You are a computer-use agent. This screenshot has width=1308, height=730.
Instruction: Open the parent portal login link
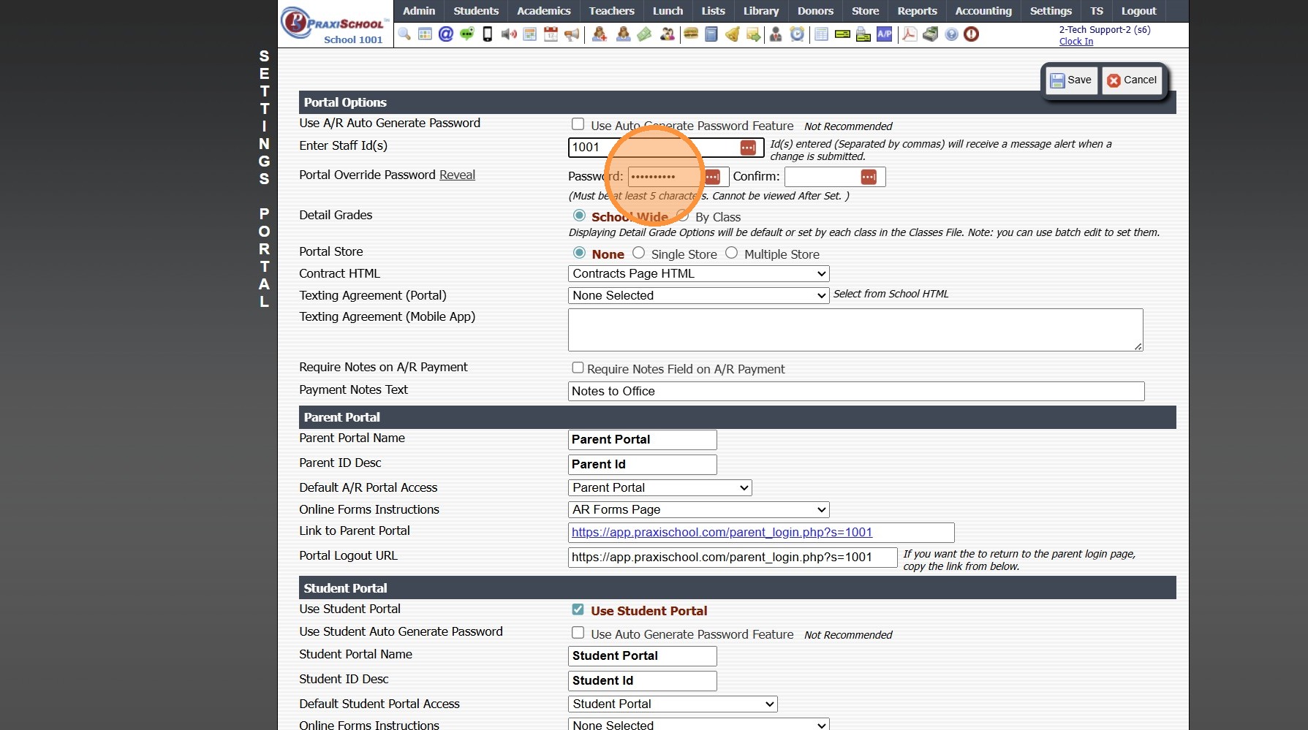click(x=722, y=532)
